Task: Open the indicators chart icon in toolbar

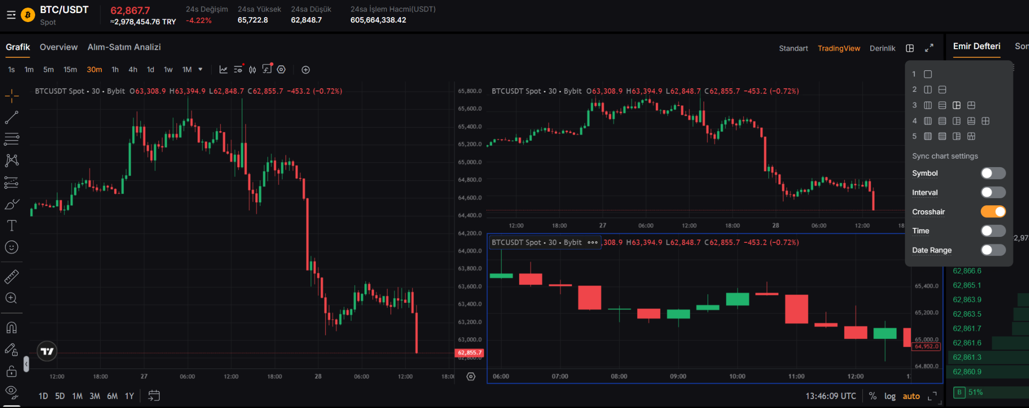Action: coord(224,70)
